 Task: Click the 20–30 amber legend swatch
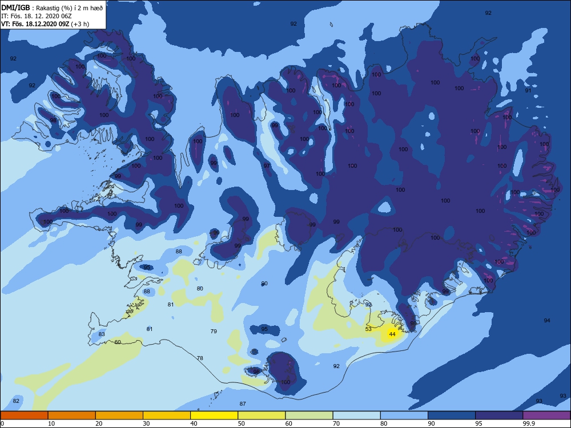coord(119,415)
